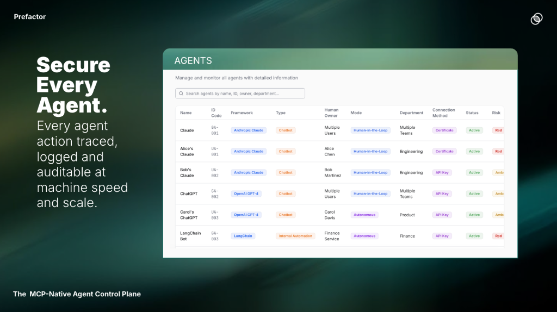Open the ChatGPT agent name
Viewport: 557px width, 312px height.
(x=189, y=194)
